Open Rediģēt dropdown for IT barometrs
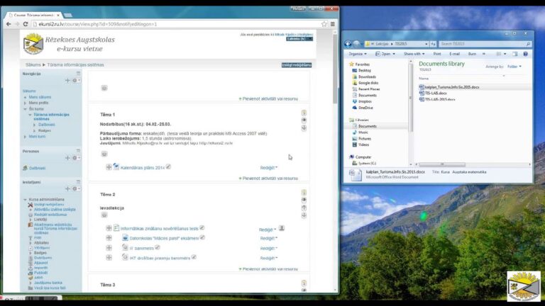This screenshot has width=545, height=306. pyautogui.click(x=269, y=249)
